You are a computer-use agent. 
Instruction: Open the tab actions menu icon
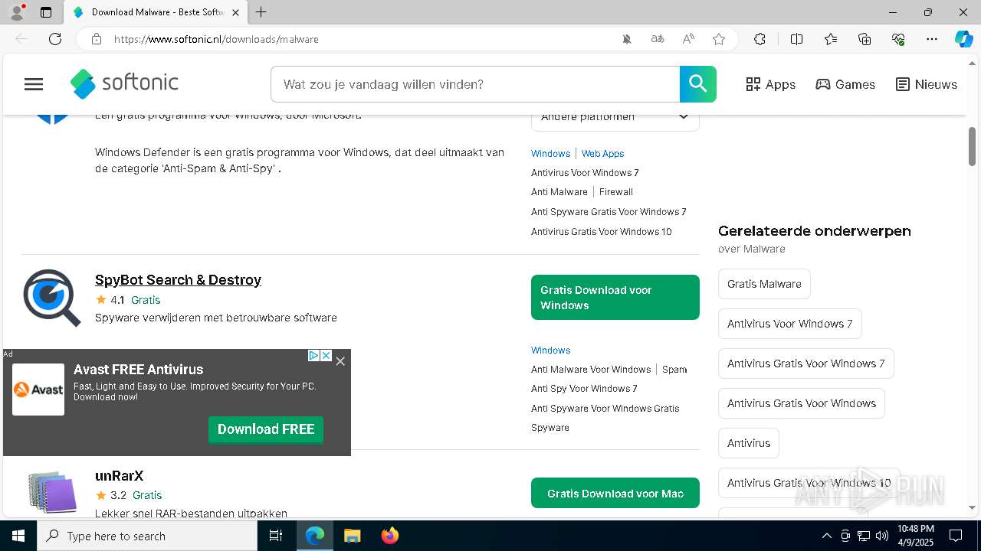click(x=46, y=12)
